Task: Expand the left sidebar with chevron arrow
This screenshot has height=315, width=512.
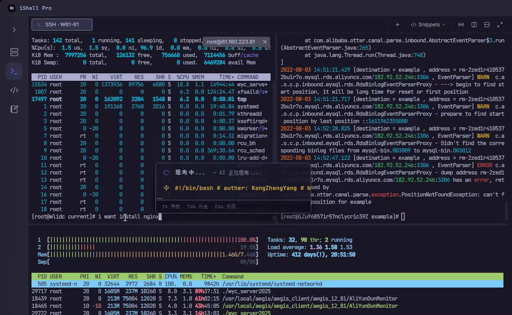Action: coord(14,30)
